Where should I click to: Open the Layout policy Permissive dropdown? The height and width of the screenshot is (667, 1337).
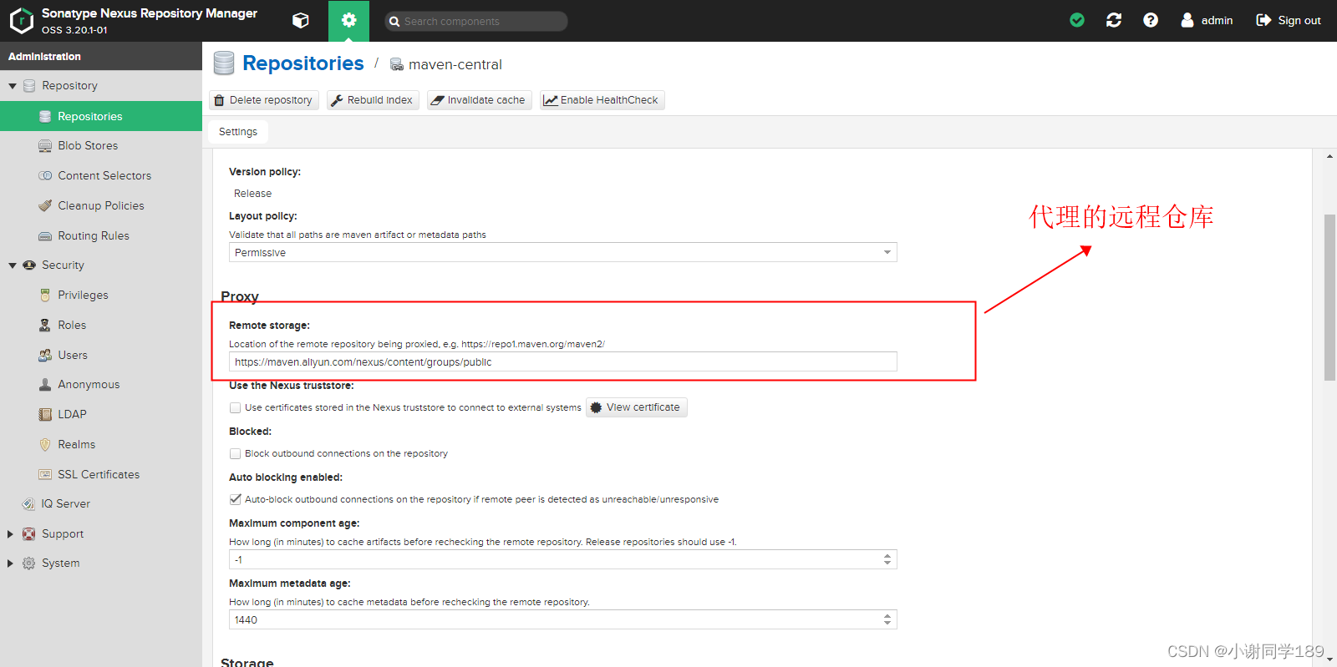(x=562, y=252)
